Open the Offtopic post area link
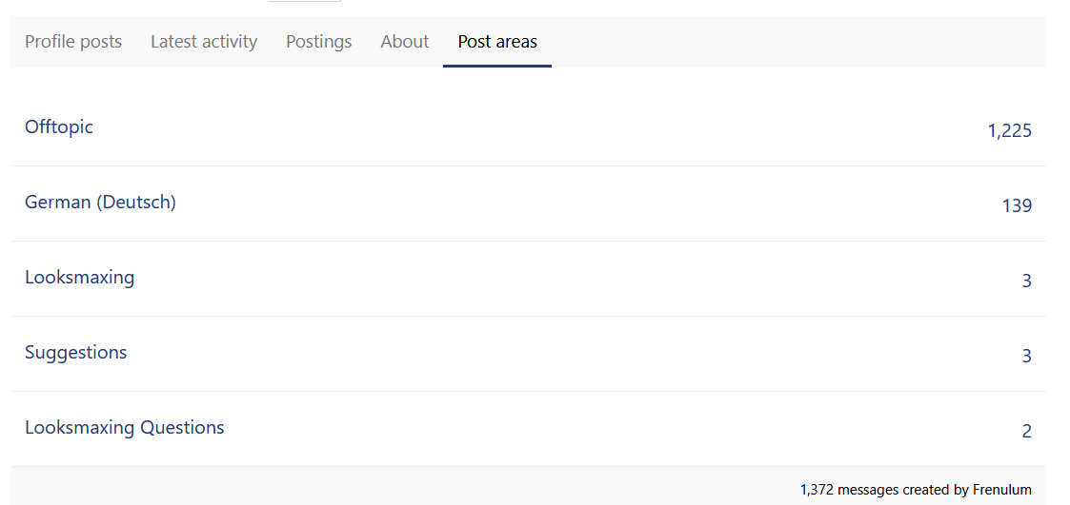This screenshot has height=505, width=1070. (x=59, y=127)
